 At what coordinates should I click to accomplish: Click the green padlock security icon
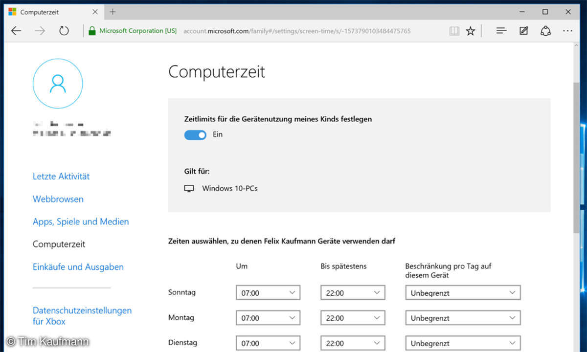pos(91,31)
